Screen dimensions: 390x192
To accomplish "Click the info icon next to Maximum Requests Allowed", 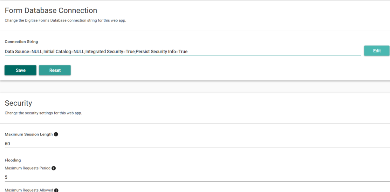I will (x=56, y=190).
